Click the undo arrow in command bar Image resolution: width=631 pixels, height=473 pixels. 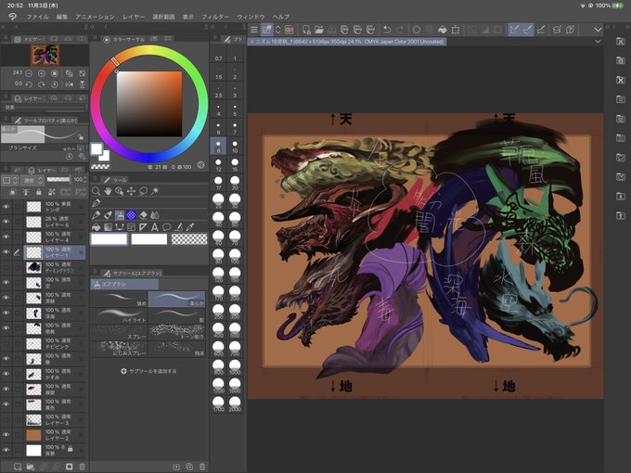[x=388, y=30]
